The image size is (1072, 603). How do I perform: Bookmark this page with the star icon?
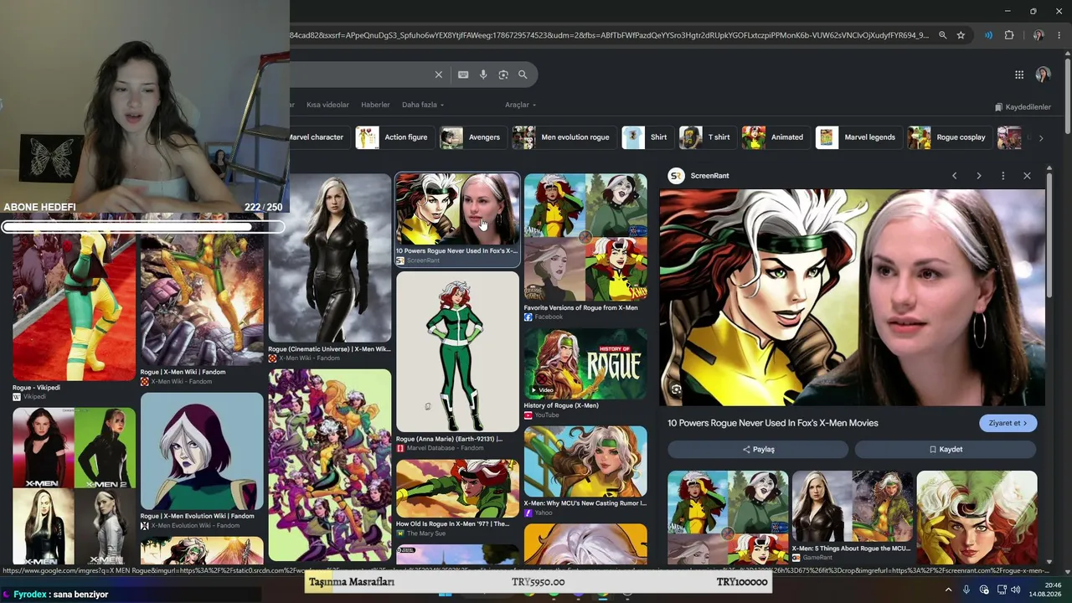coord(961,35)
